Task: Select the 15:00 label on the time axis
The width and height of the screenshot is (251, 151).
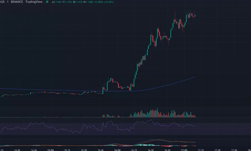Action: tap(51, 149)
